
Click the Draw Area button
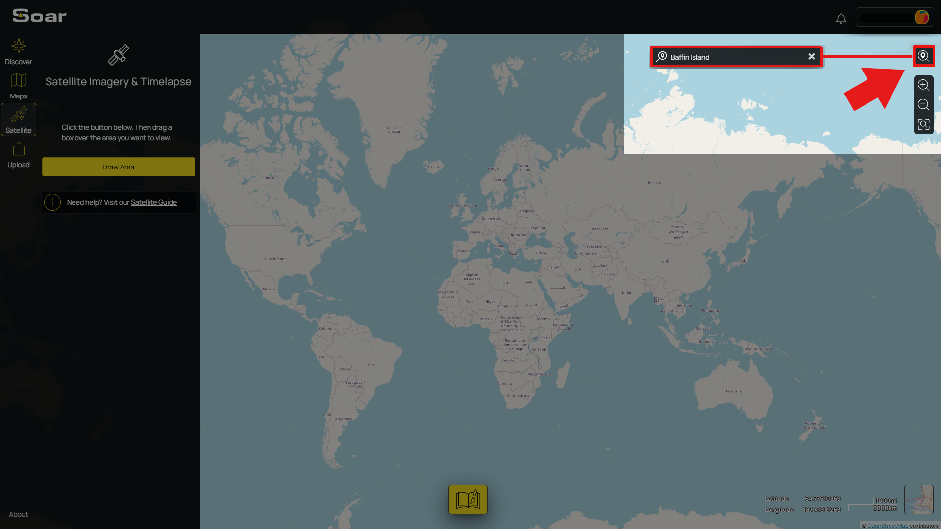(x=118, y=167)
